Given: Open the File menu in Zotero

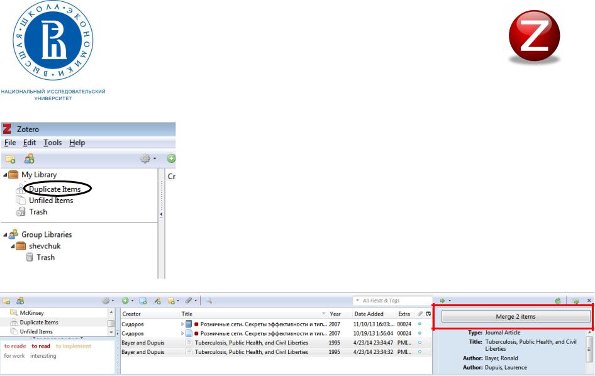Looking at the screenshot, I should pyautogui.click(x=10, y=143).
